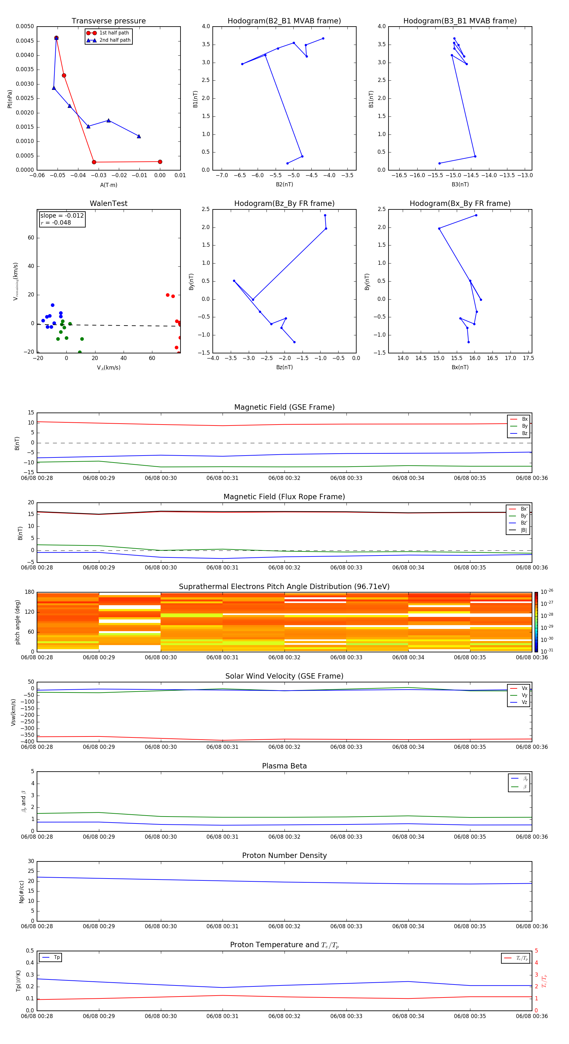Viewport: 569px width, 1044px height.
Task: Click the Bx' entry in Flux Rope legend
Action: [518, 509]
